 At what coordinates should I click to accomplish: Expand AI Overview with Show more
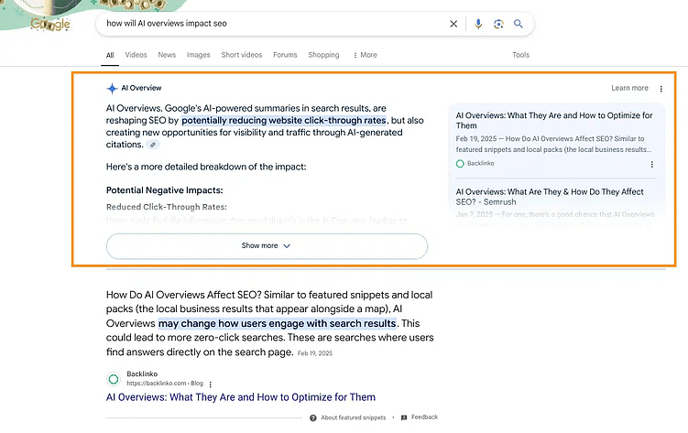pyautogui.click(x=267, y=246)
